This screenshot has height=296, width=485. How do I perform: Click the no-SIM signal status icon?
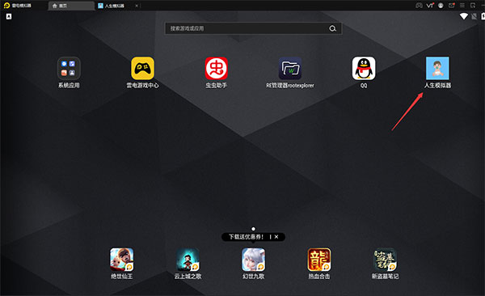(474, 16)
